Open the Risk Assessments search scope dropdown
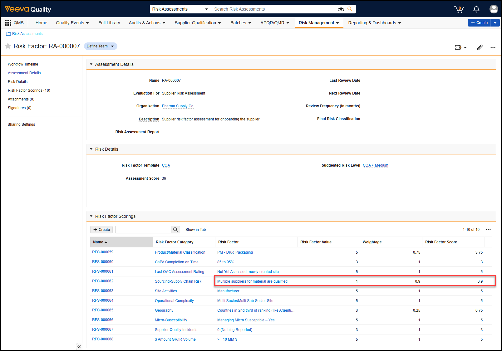Image resolution: width=502 pixels, height=351 pixels. 180,9
